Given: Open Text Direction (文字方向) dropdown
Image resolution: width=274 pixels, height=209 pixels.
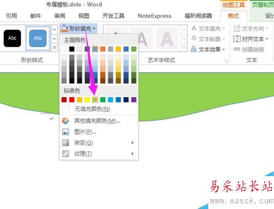Looking at the screenshot, I should coord(250,29).
